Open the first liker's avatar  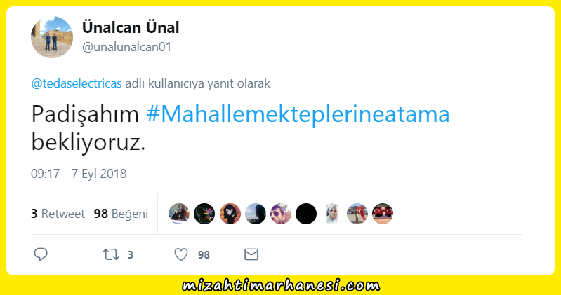pos(179,214)
